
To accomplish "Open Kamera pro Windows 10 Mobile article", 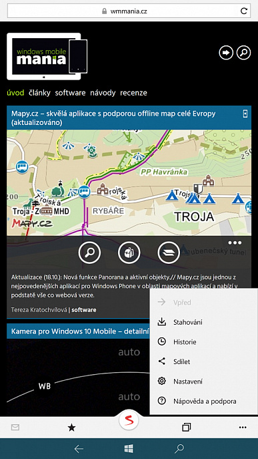I will 81,331.
